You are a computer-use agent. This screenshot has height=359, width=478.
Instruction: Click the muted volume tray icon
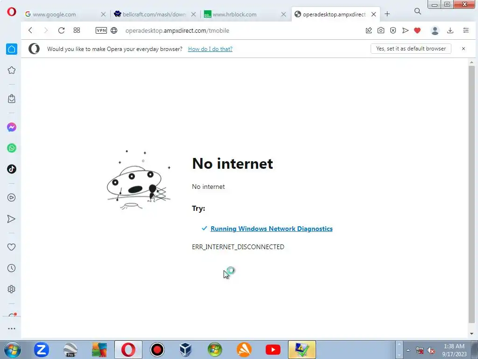(431, 351)
